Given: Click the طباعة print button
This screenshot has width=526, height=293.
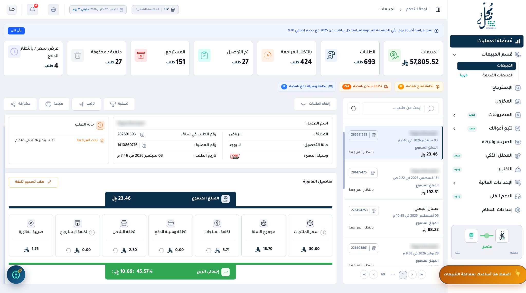Looking at the screenshot, I should tap(54, 104).
